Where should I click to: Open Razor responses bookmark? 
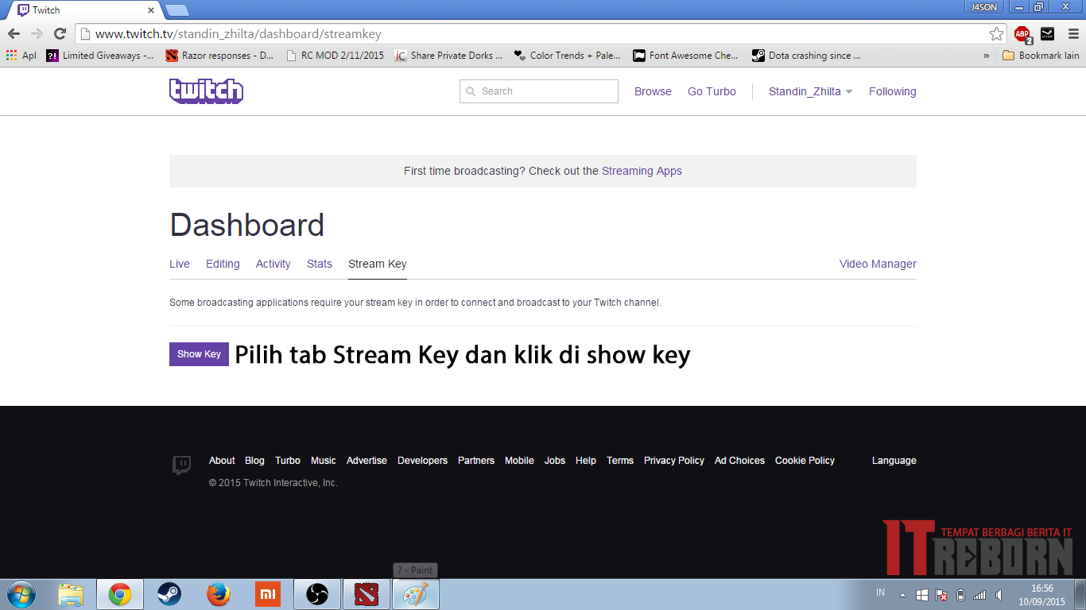tap(219, 56)
